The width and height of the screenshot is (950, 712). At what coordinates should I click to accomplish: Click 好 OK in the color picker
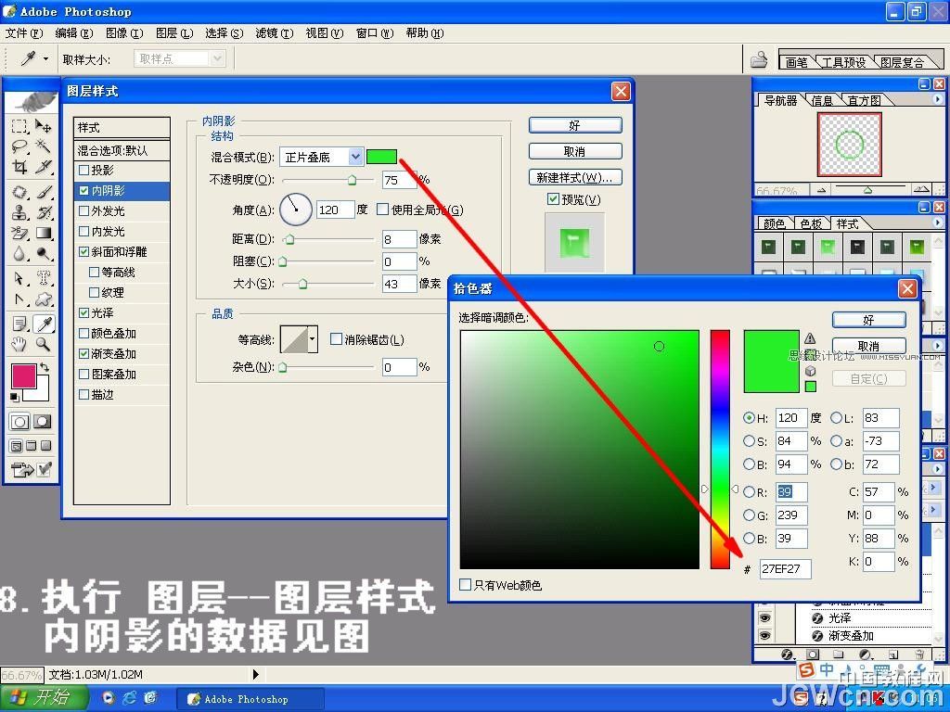868,320
